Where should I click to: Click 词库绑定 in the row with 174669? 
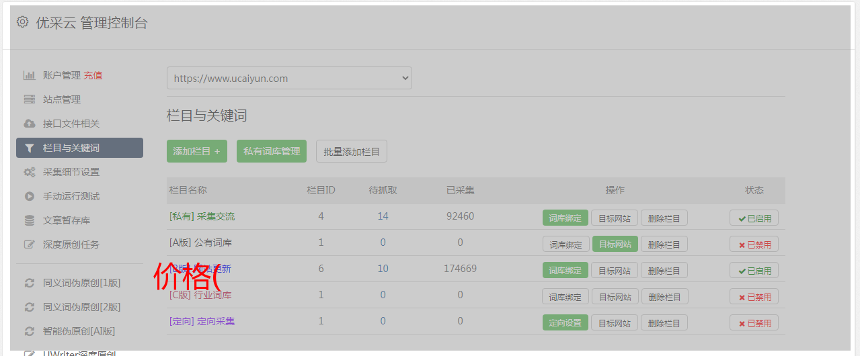[565, 270]
